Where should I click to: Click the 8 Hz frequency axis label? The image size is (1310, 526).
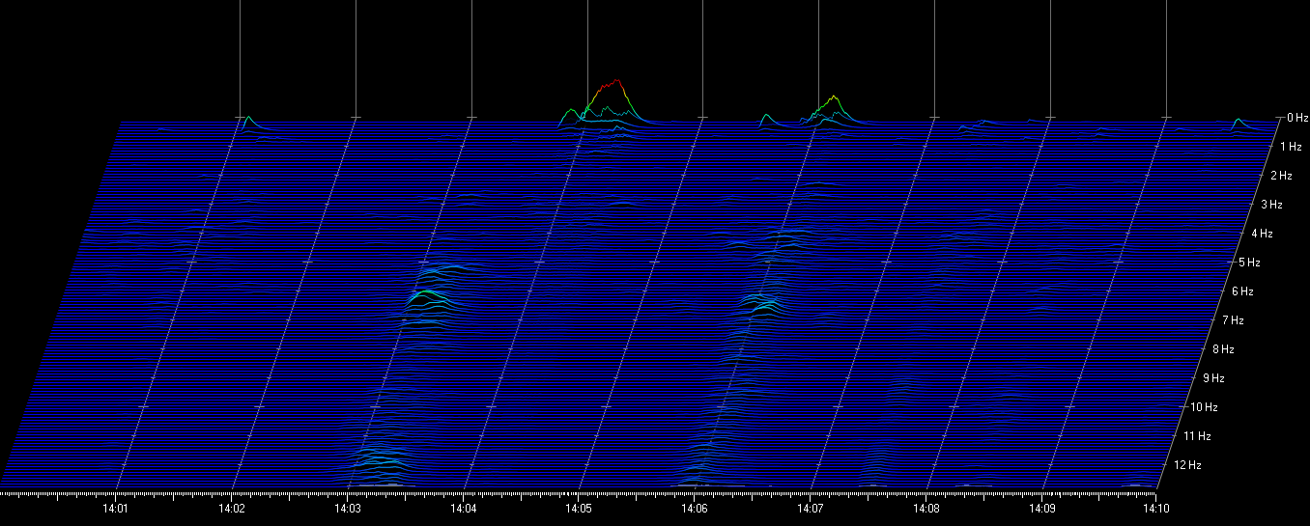tap(1224, 349)
